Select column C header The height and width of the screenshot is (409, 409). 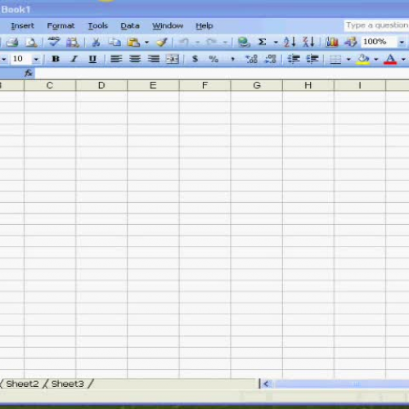click(50, 85)
